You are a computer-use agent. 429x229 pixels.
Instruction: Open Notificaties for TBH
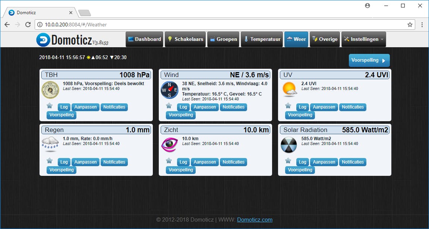click(x=114, y=107)
